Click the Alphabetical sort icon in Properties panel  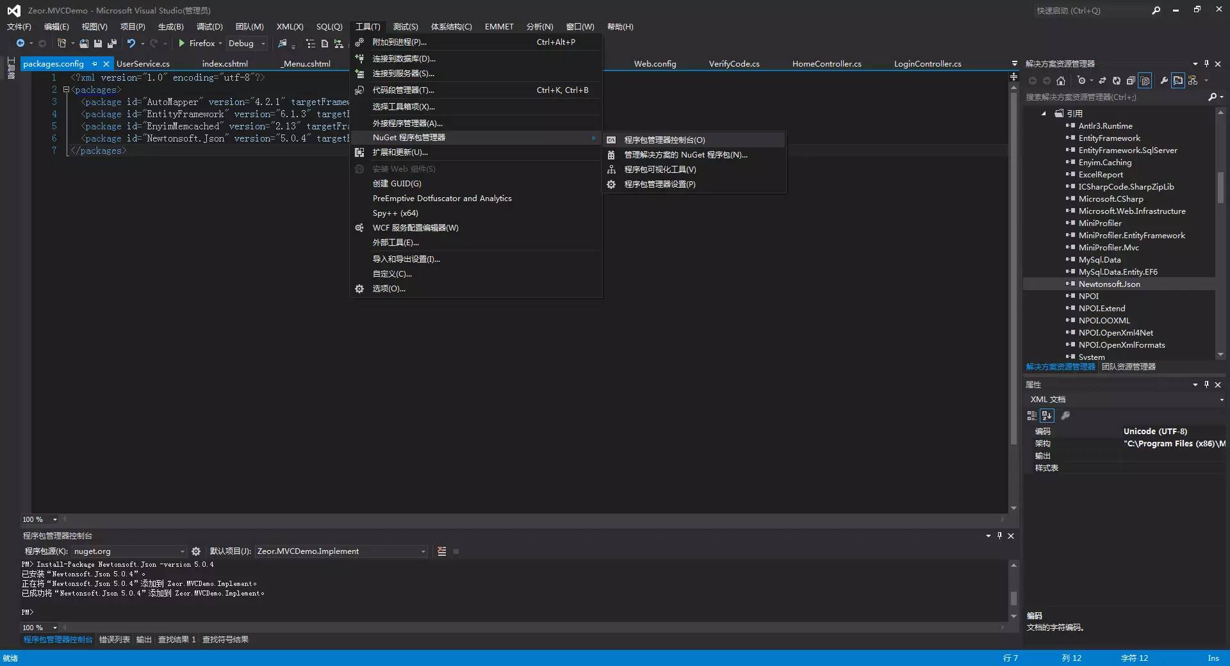[x=1047, y=415]
